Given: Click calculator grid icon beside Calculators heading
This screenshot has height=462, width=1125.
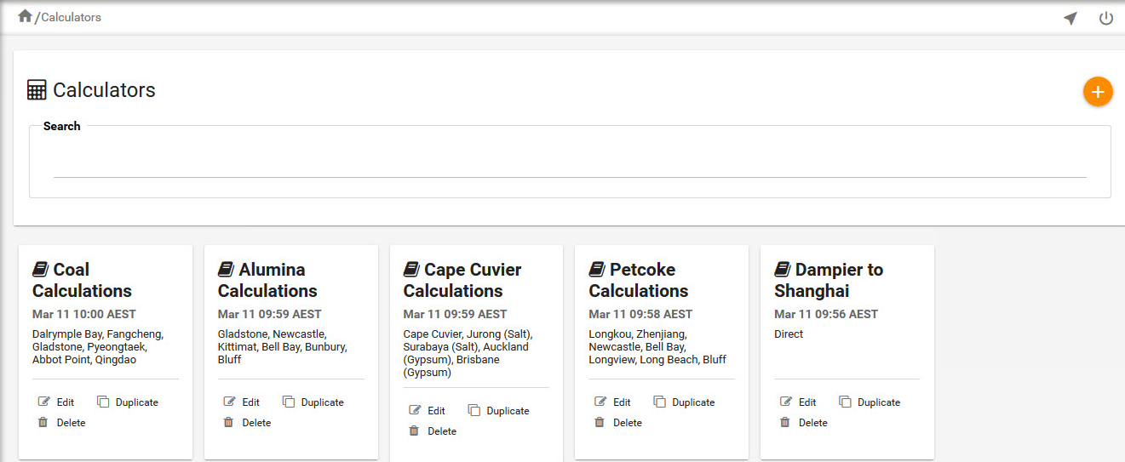Looking at the screenshot, I should point(37,90).
